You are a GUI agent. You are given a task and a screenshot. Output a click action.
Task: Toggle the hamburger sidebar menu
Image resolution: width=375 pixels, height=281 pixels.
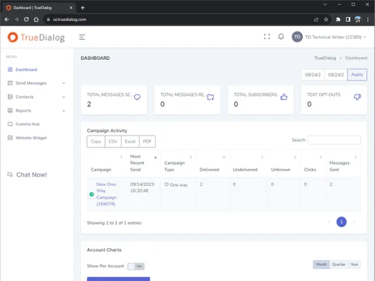[82, 37]
